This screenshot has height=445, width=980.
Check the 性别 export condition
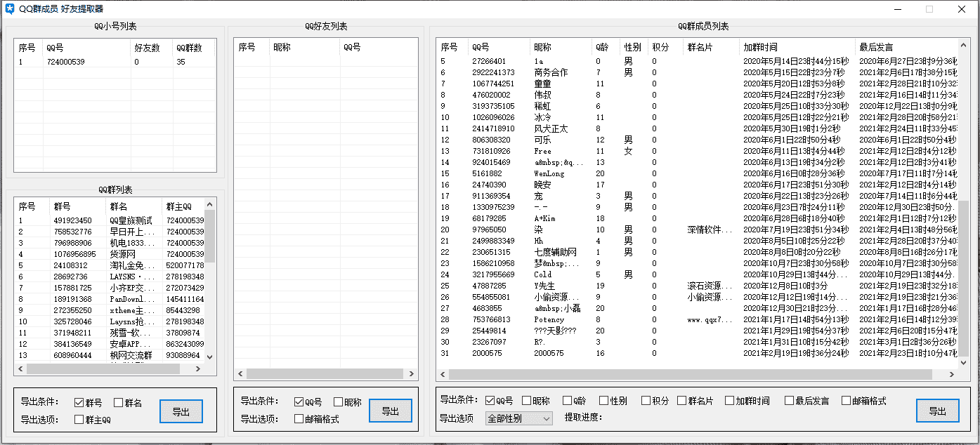point(604,401)
